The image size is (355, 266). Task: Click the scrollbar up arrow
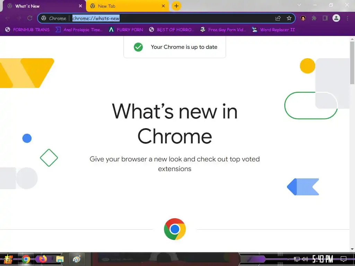click(x=352, y=39)
